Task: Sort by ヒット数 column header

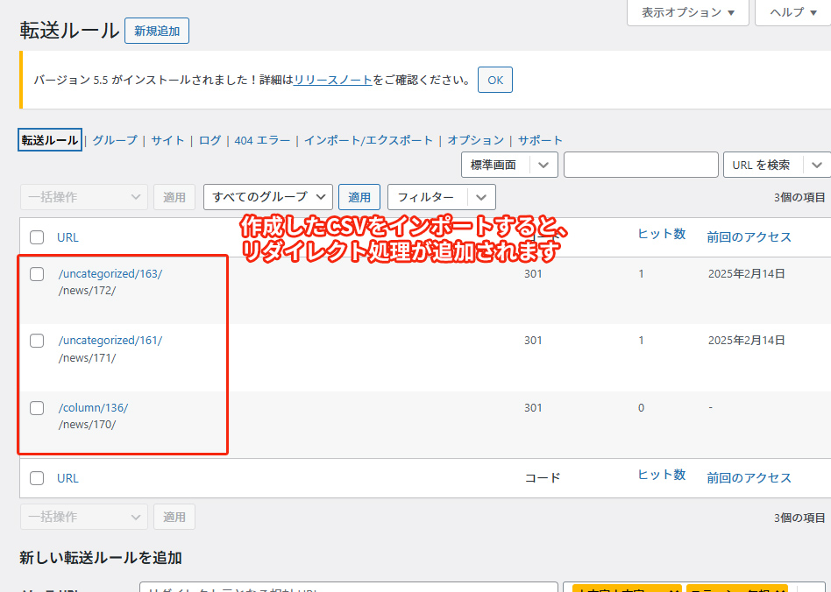Action: pyautogui.click(x=661, y=234)
